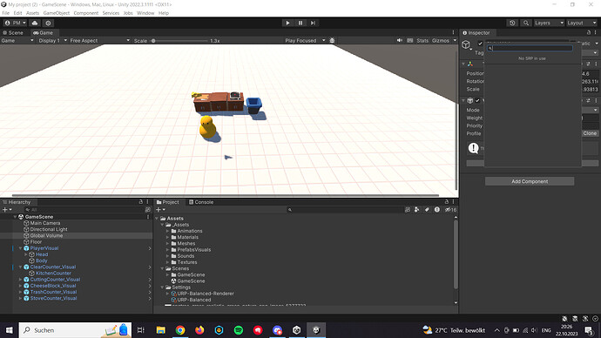Viewport: 601px width, 338px height.
Task: Open prefab arrow for TrashCounter_Visual
Action: tap(150, 292)
